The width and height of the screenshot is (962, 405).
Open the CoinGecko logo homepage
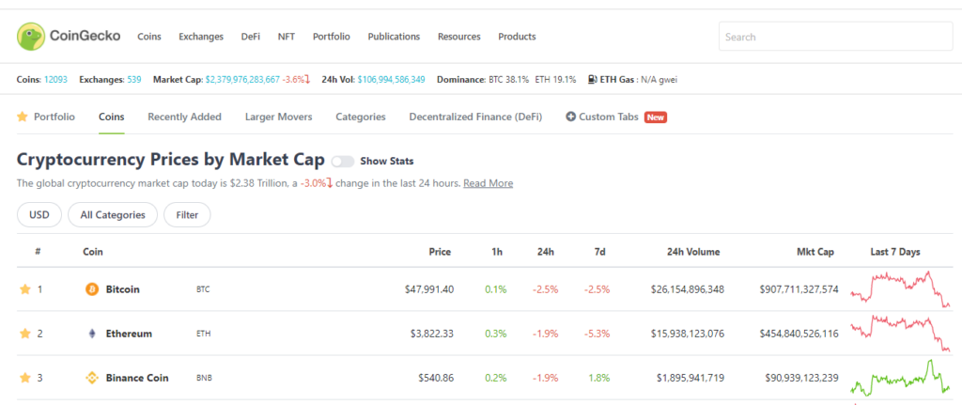69,37
